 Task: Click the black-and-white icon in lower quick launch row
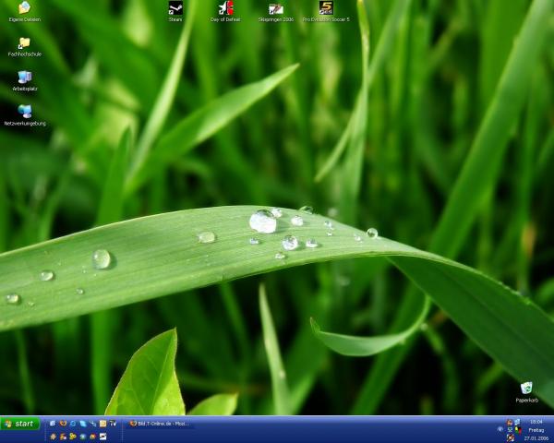(102, 437)
